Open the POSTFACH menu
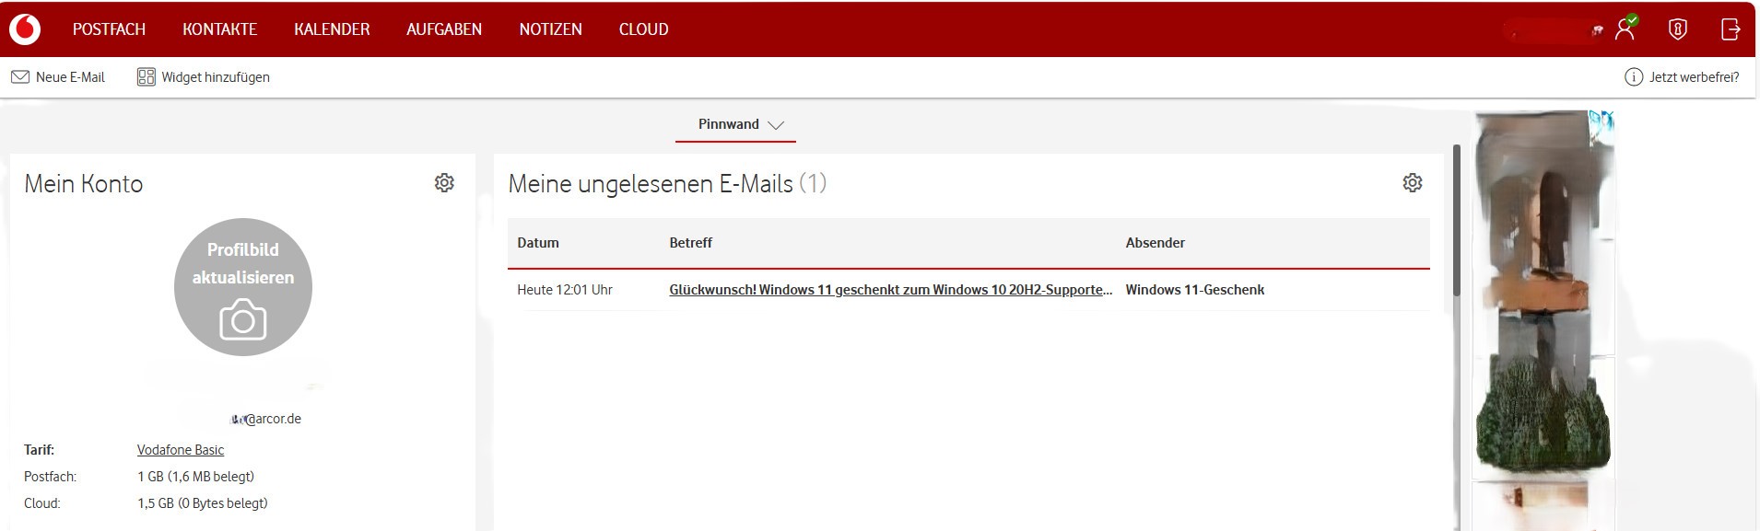Screen dimensions: 1760x531 (x=109, y=29)
